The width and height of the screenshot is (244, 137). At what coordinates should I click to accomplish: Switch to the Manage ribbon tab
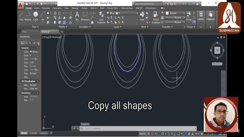pos(75,8)
